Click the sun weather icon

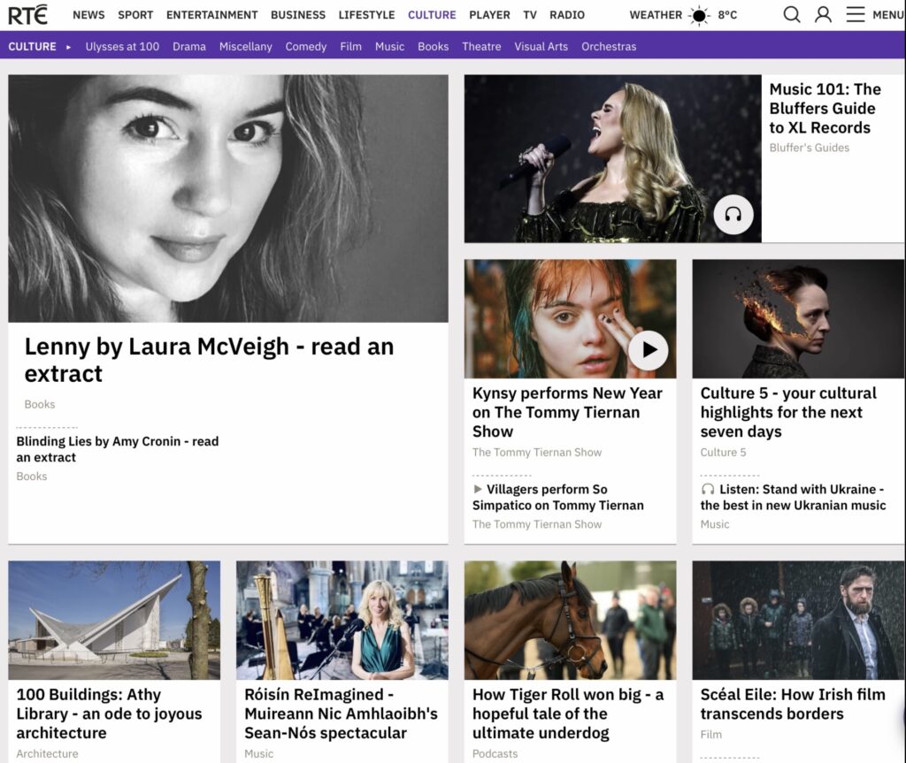[699, 15]
